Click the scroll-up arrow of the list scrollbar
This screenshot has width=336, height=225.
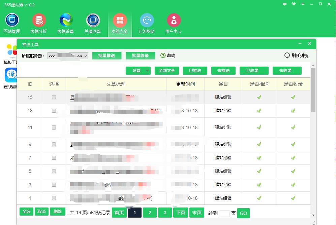313,65
